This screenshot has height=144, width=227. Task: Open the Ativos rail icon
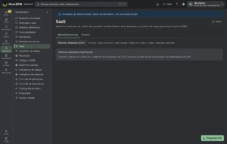coord(6,20)
